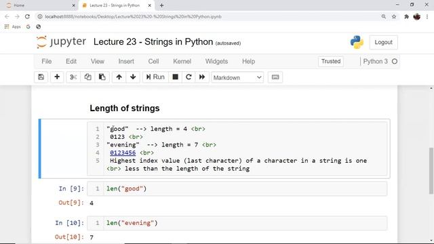
Task: Open browser three-dot menu
Action: pyautogui.click(x=427, y=16)
